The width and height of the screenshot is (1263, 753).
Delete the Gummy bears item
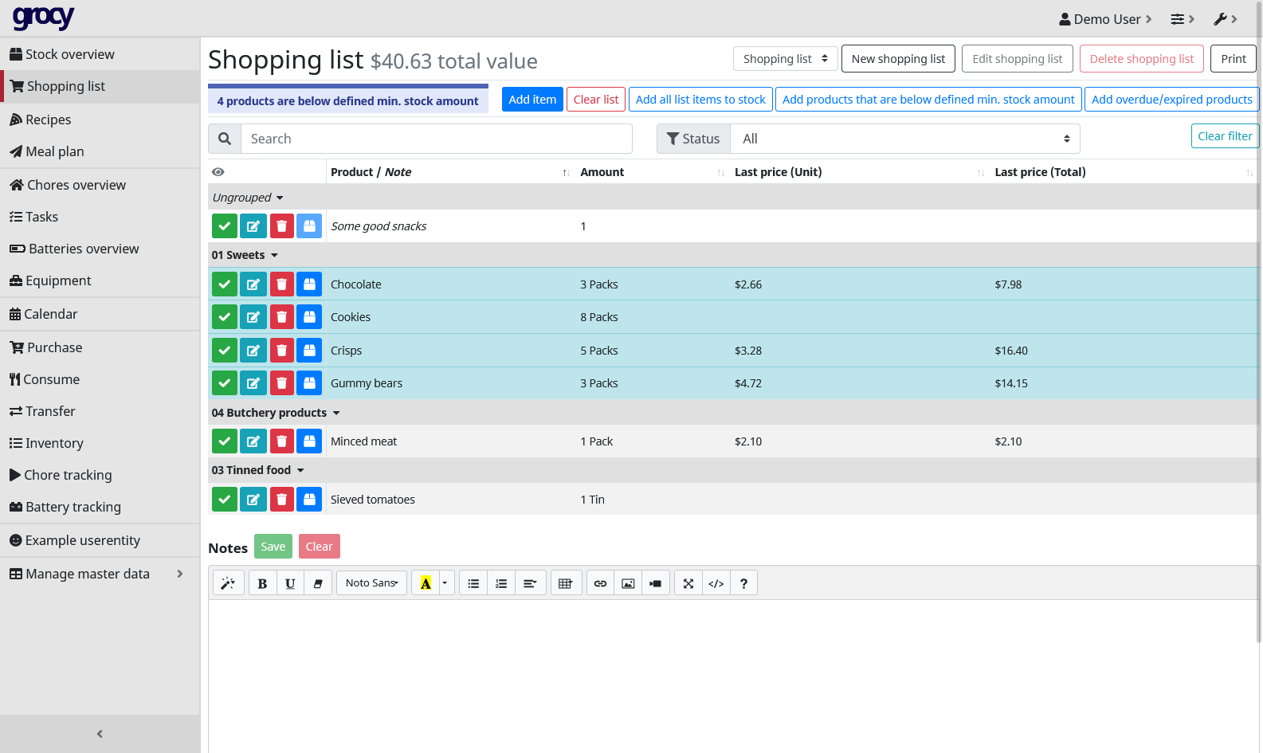pos(281,383)
